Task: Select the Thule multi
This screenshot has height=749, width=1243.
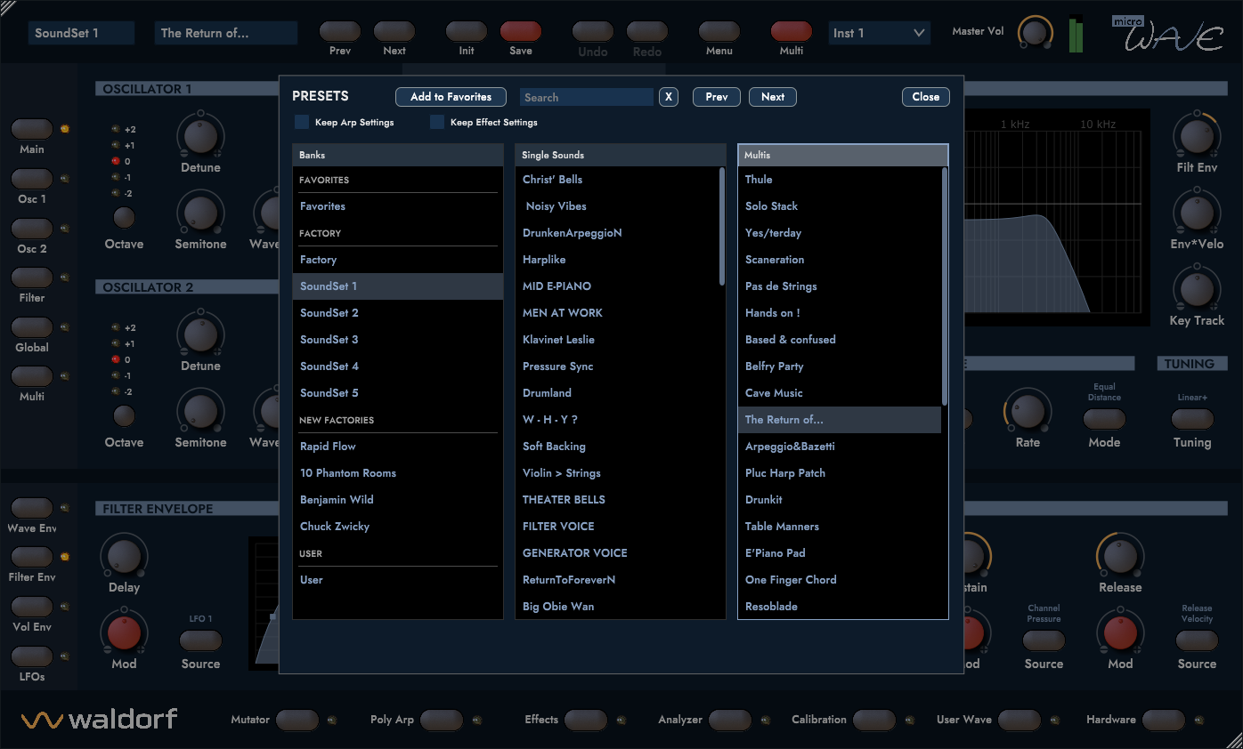Action: click(x=840, y=180)
